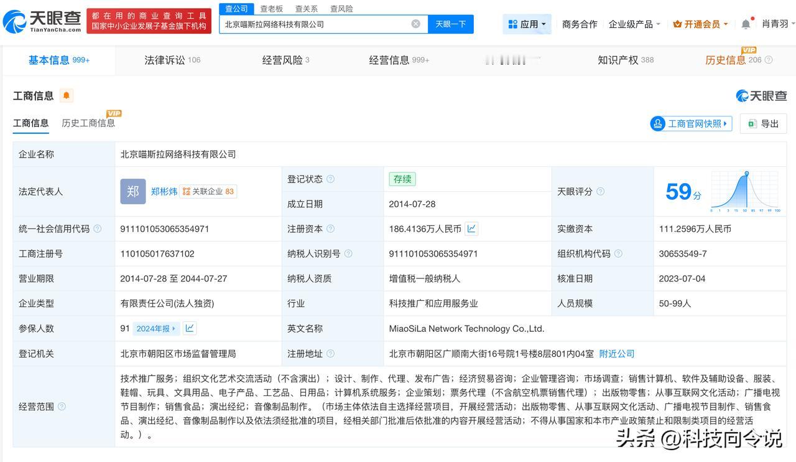
Task: Click the English name MiaoSiLa Network Technology Co.,Ltd.
Action: pos(466,329)
